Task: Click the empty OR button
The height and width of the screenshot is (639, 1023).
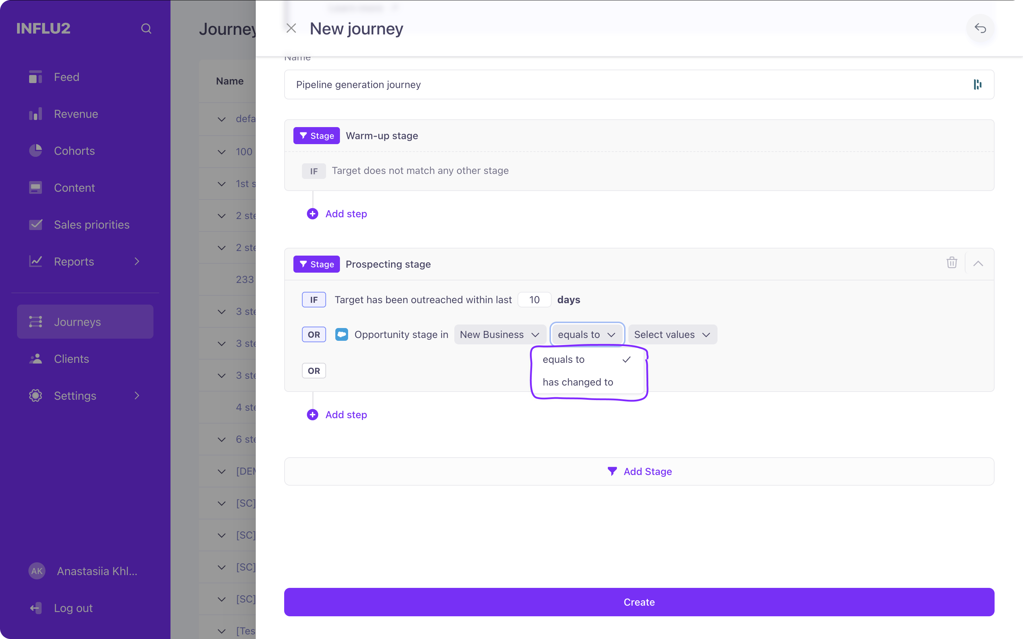Action: tap(314, 371)
